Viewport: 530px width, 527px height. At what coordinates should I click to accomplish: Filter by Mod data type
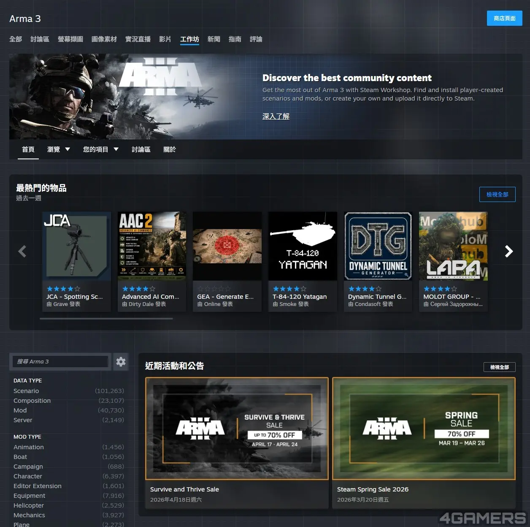[68, 410]
